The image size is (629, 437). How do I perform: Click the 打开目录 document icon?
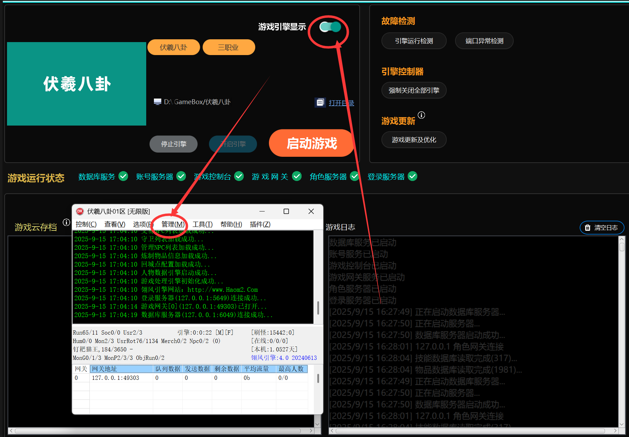pos(320,102)
